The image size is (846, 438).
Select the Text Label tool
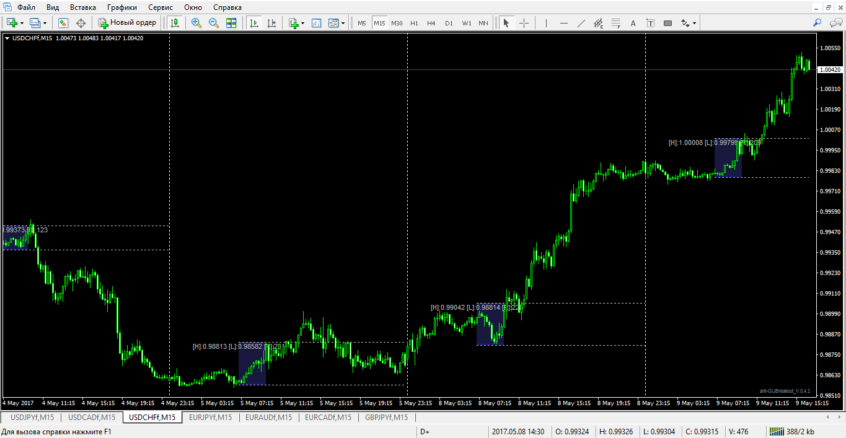650,23
